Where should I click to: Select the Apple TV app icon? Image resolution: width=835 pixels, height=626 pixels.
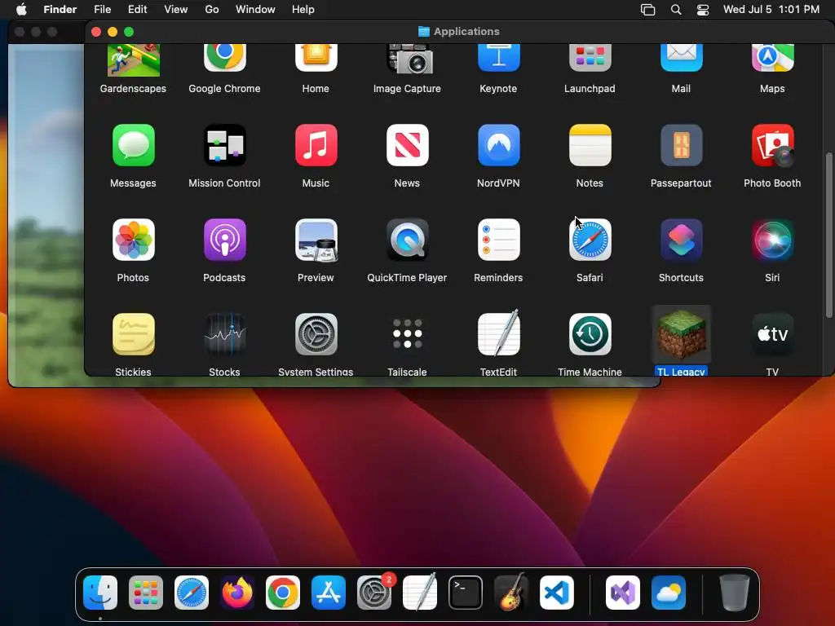tap(772, 334)
